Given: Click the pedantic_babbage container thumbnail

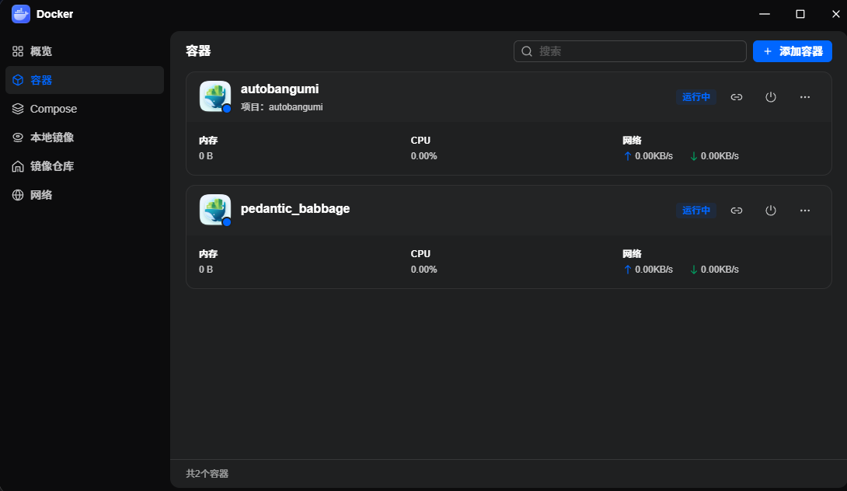Looking at the screenshot, I should coord(215,210).
